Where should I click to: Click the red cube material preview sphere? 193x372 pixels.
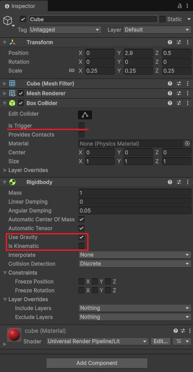click(x=14, y=335)
